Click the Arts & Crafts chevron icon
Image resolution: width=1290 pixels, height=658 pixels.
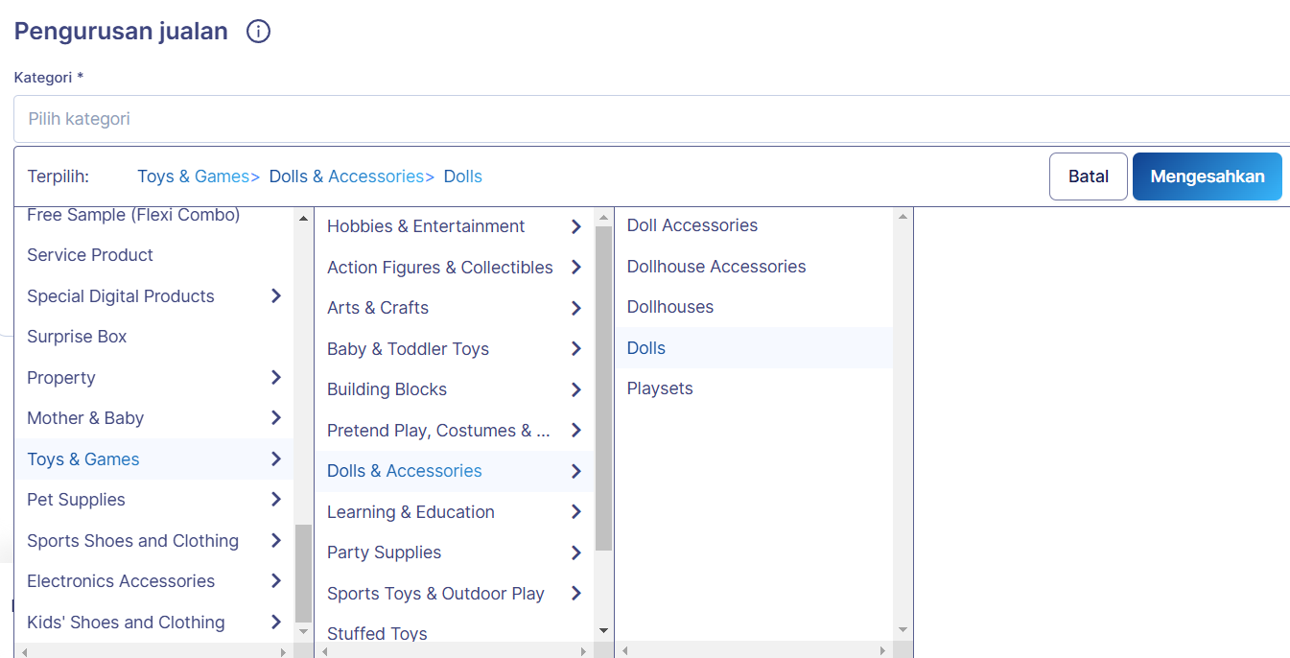pos(576,308)
